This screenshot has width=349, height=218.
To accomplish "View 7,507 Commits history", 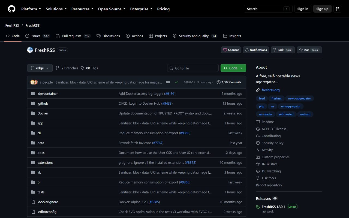I will 229,82.
